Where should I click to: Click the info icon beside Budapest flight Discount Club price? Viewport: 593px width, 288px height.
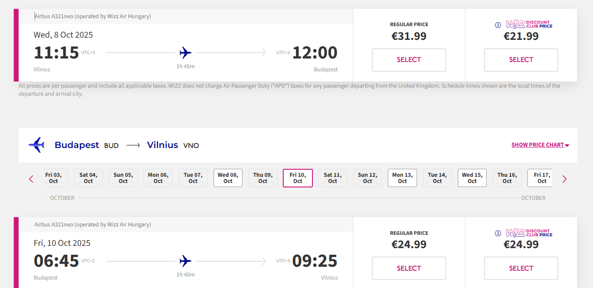(498, 25)
